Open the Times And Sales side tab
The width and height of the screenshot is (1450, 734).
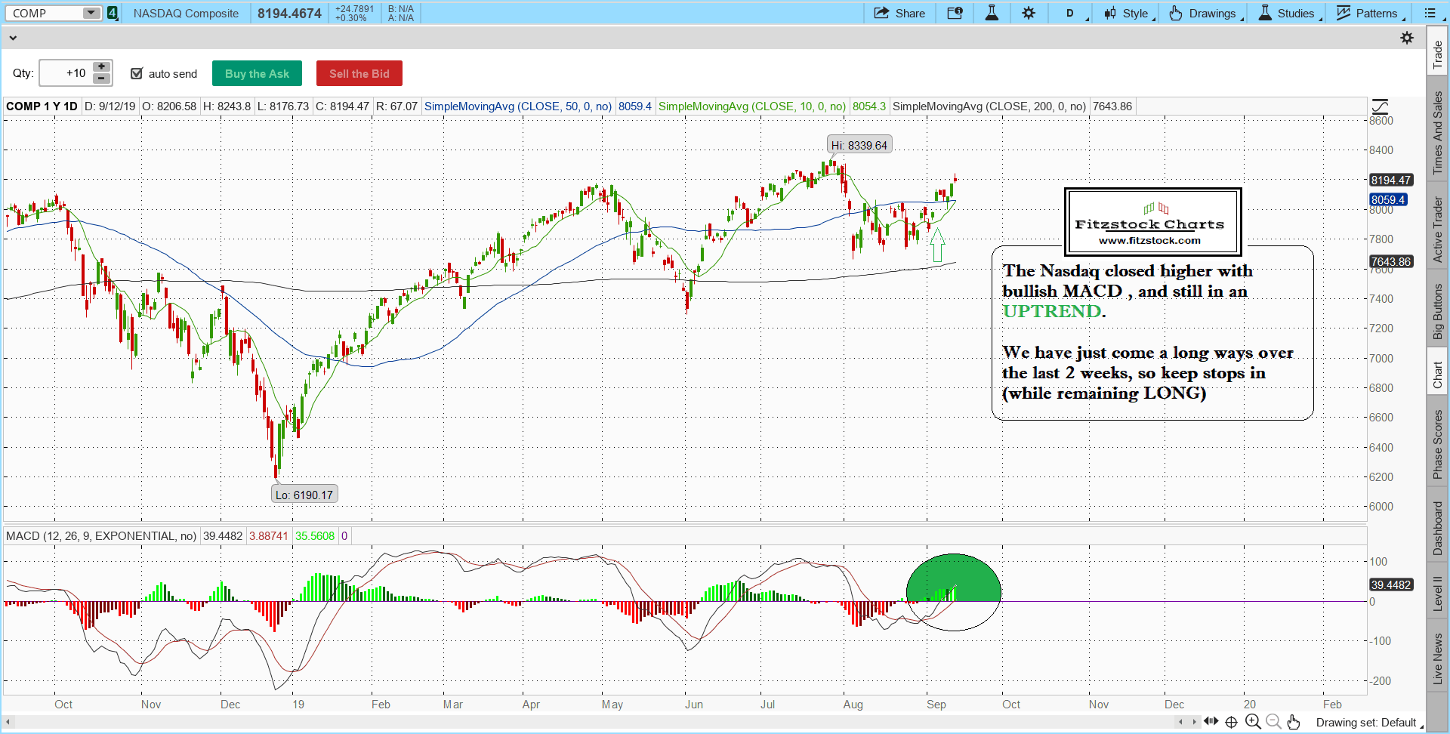(x=1437, y=133)
